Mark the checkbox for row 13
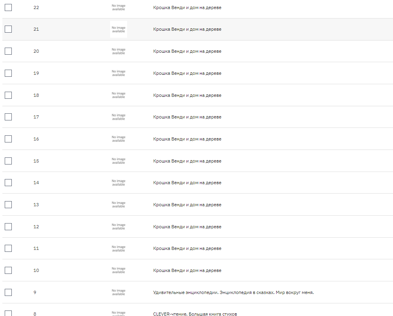 coord(8,205)
